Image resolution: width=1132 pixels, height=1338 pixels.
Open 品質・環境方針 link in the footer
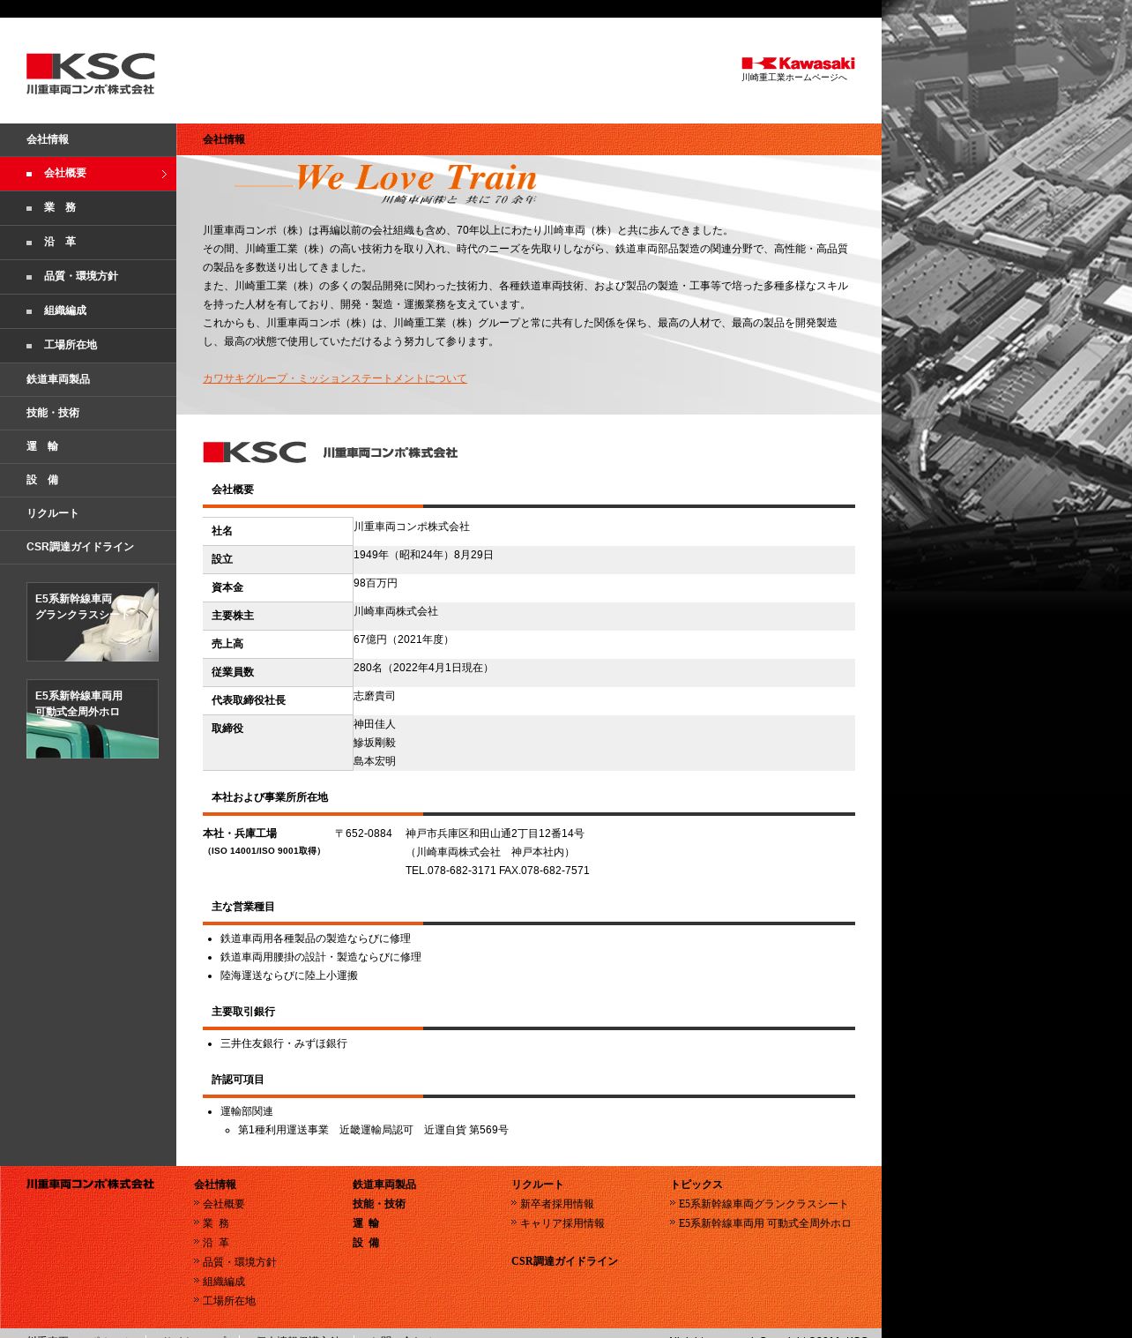[240, 1262]
